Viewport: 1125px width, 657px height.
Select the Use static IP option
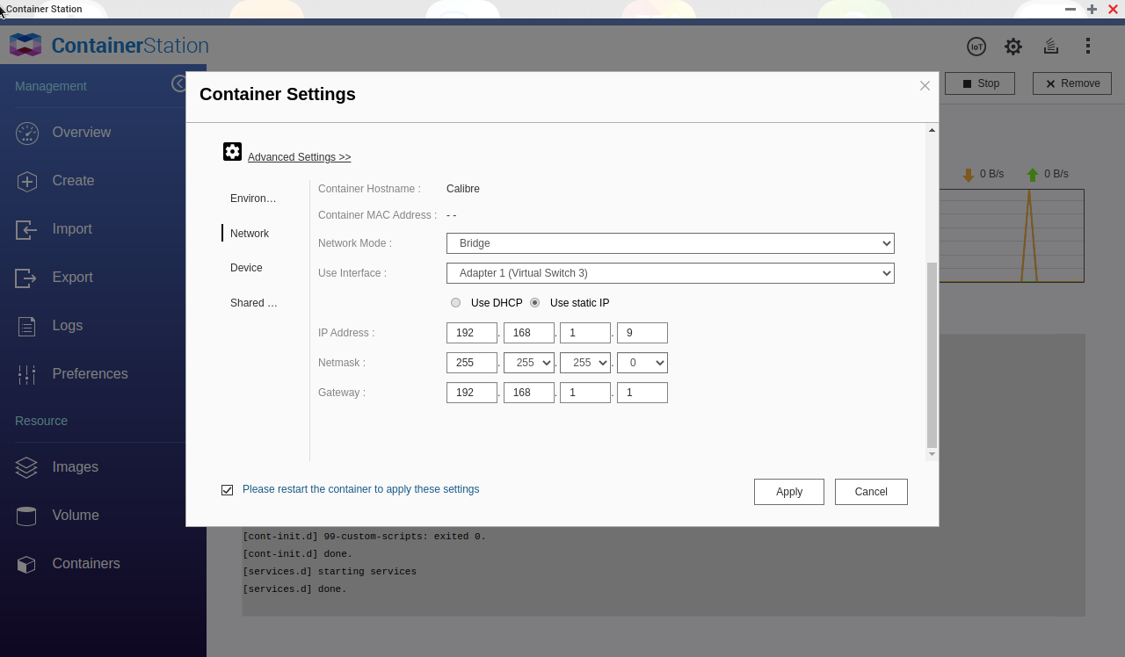tap(534, 303)
